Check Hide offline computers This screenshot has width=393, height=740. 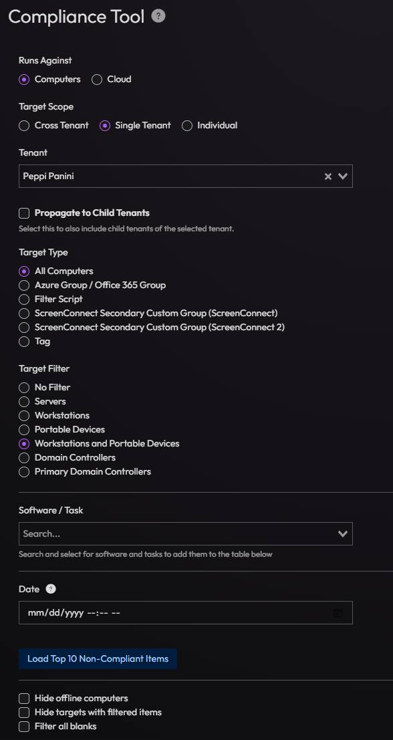click(x=24, y=699)
